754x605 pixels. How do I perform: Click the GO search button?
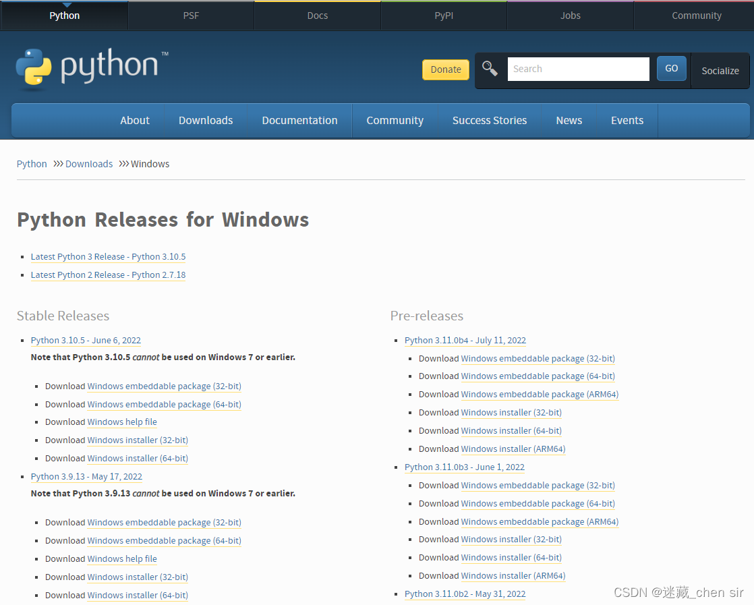point(671,68)
